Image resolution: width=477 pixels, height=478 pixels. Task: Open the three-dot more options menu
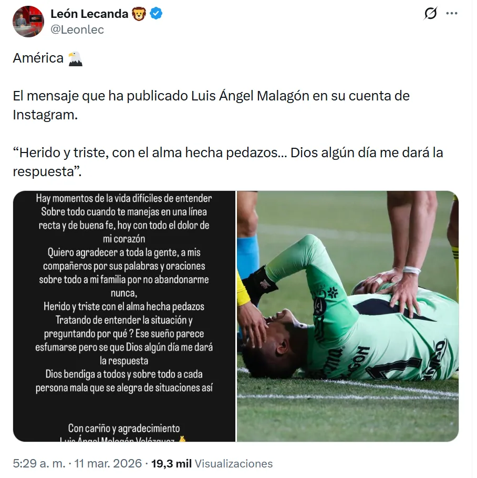click(452, 14)
